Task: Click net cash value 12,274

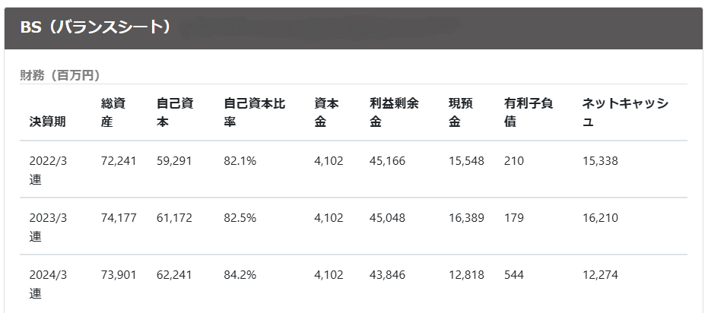Action: coord(601,275)
